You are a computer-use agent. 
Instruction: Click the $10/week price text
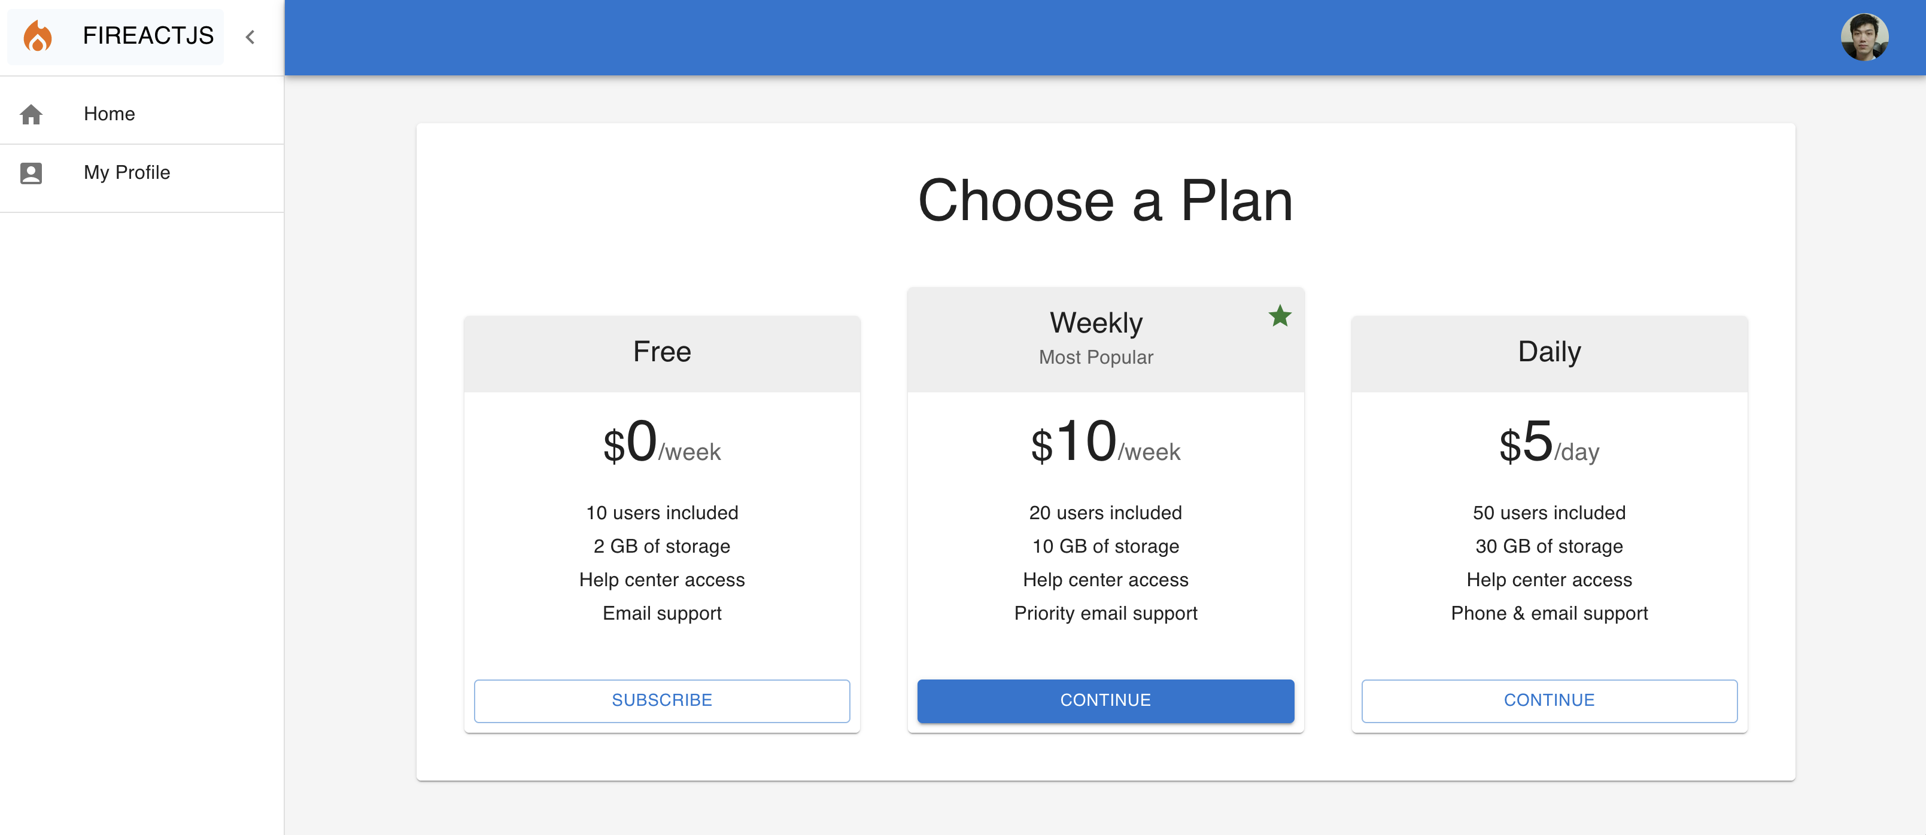1105,442
